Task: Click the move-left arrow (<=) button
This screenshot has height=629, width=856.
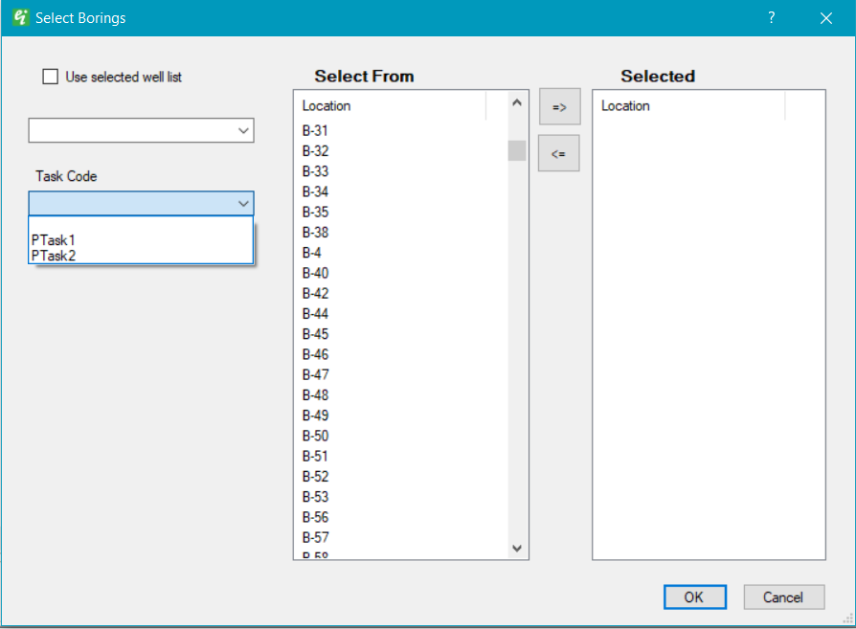Action: [558, 153]
